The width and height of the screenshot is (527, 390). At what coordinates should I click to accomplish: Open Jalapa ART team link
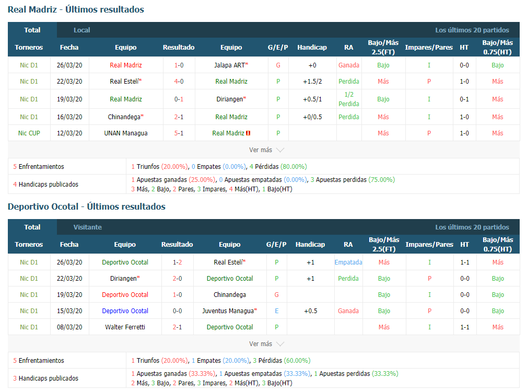point(231,65)
